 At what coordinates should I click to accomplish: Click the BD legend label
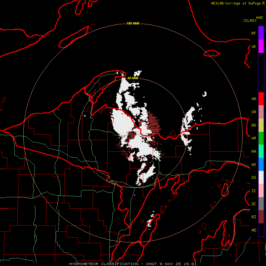(254, 125)
